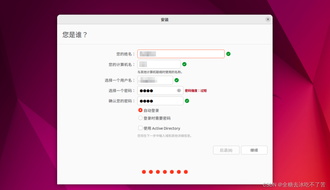Image resolution: width=330 pixels, height=190 pixels.
Task: Select the 登录时需要密码 radio option
Action: tap(141, 118)
